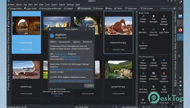Open Advanced Search tool
The image size is (190, 108).
point(143,45)
